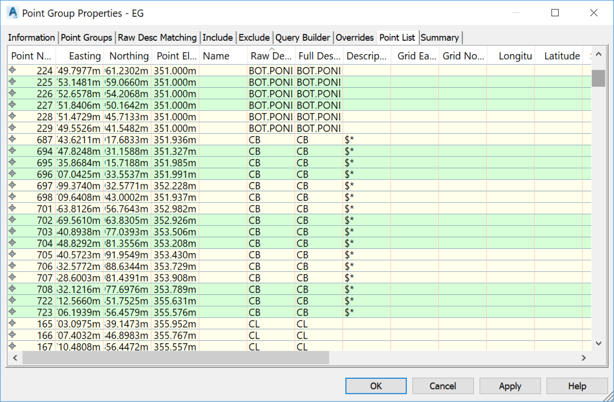Switch to the Query Builder tab
Viewport: 614px width, 402px height.
pyautogui.click(x=303, y=38)
